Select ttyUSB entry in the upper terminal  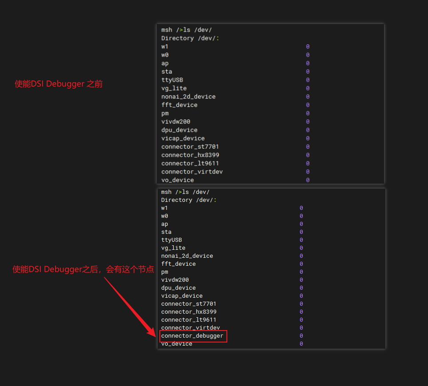point(172,80)
